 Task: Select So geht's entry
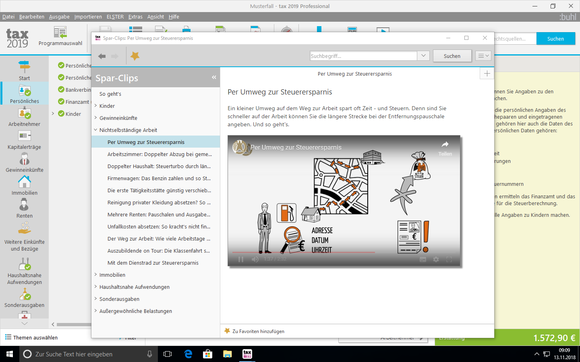coord(110,94)
